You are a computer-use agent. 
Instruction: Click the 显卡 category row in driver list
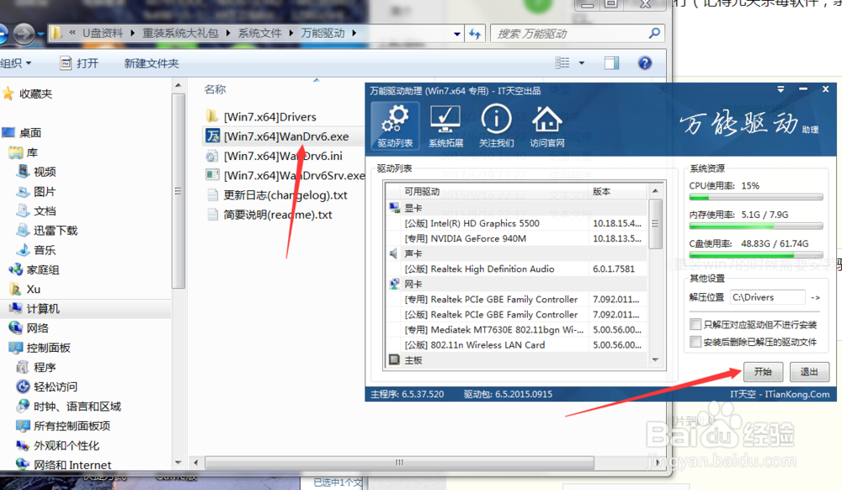[x=517, y=208]
